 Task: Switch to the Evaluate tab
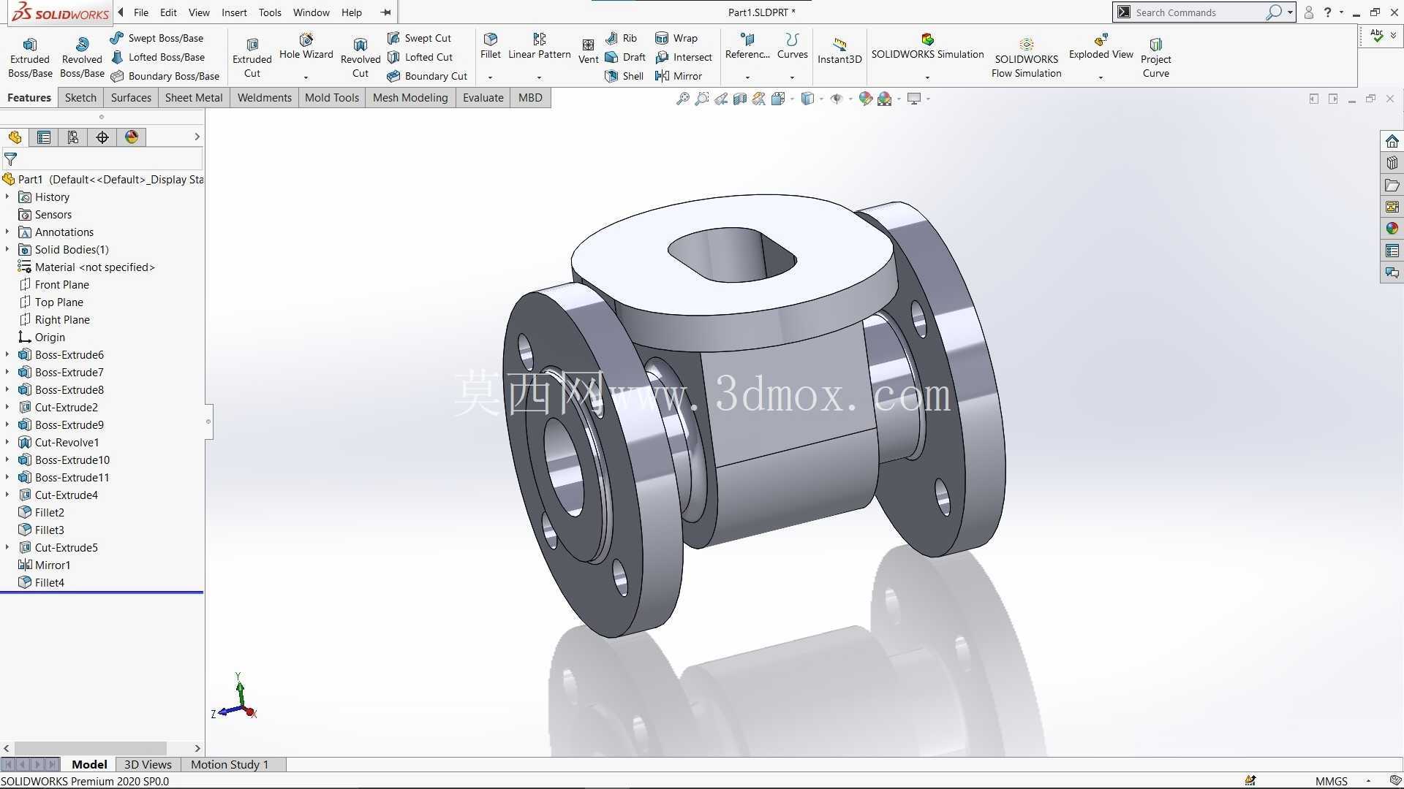click(x=483, y=98)
